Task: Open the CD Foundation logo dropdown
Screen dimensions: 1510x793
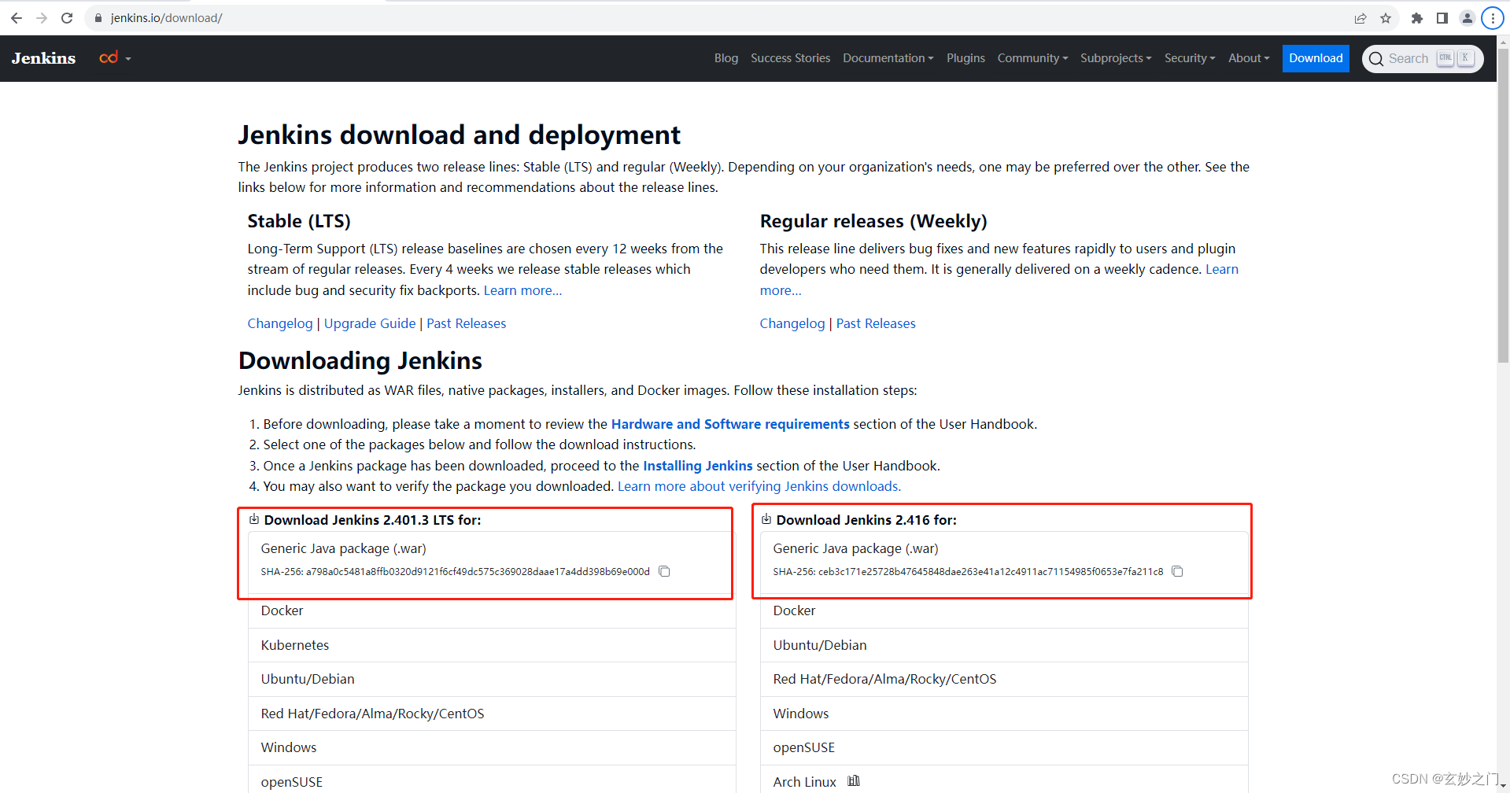Action: point(115,58)
